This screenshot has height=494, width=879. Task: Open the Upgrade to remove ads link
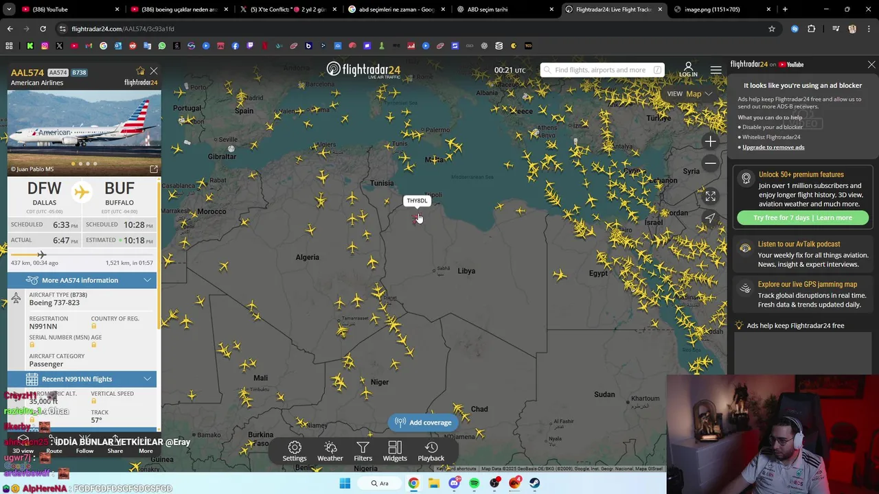[x=773, y=147]
